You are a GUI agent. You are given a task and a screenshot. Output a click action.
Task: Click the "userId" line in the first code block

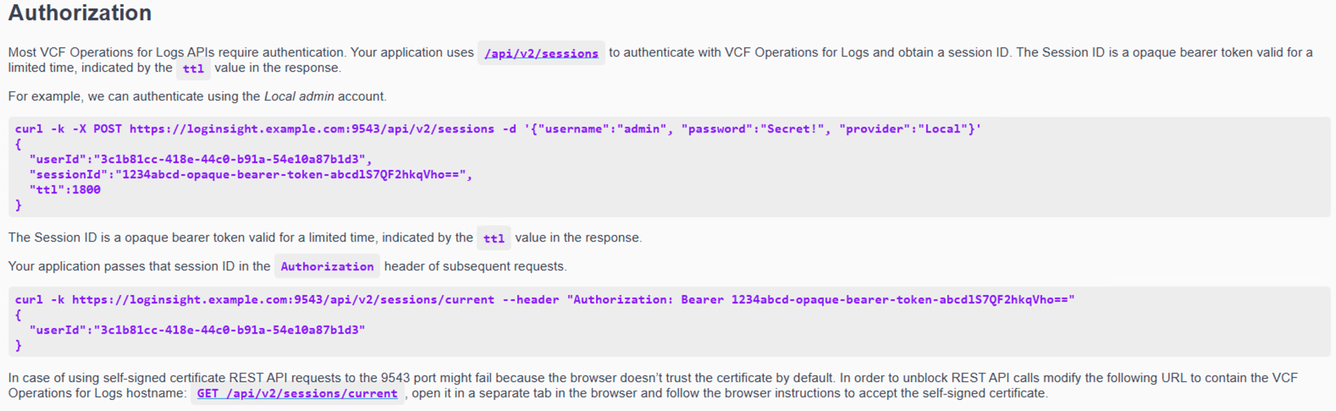tap(200, 159)
